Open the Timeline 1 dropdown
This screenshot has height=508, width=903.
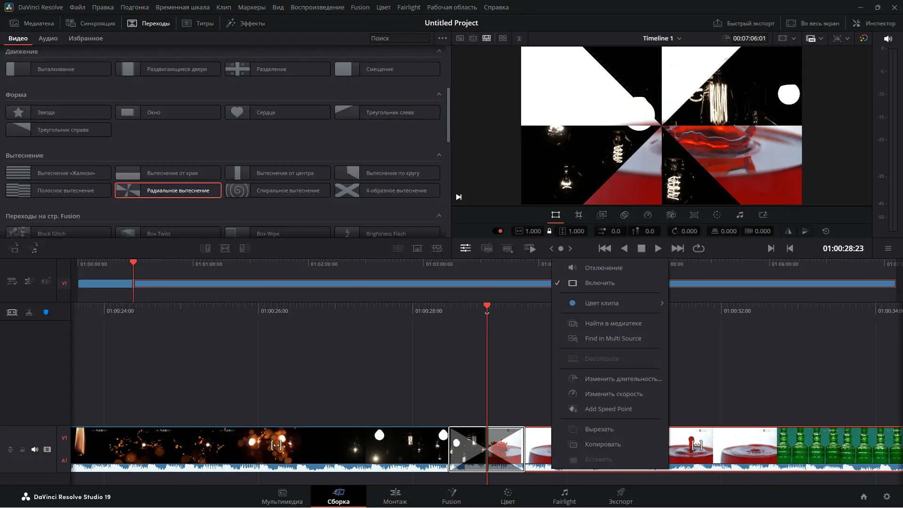(x=662, y=39)
